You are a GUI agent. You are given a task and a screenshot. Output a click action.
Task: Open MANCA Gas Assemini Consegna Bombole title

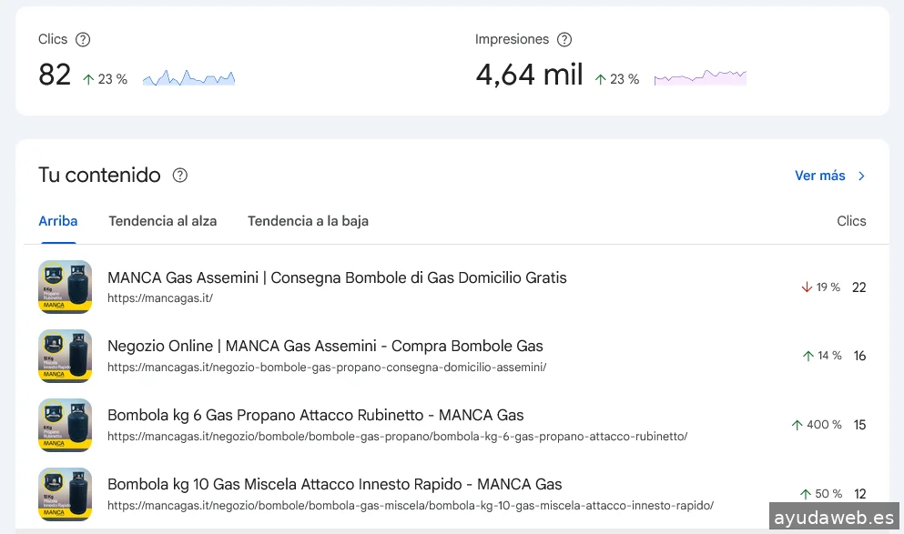[337, 277]
